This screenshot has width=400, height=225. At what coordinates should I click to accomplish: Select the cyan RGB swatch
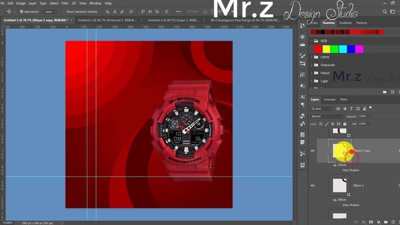pyautogui.click(x=343, y=49)
